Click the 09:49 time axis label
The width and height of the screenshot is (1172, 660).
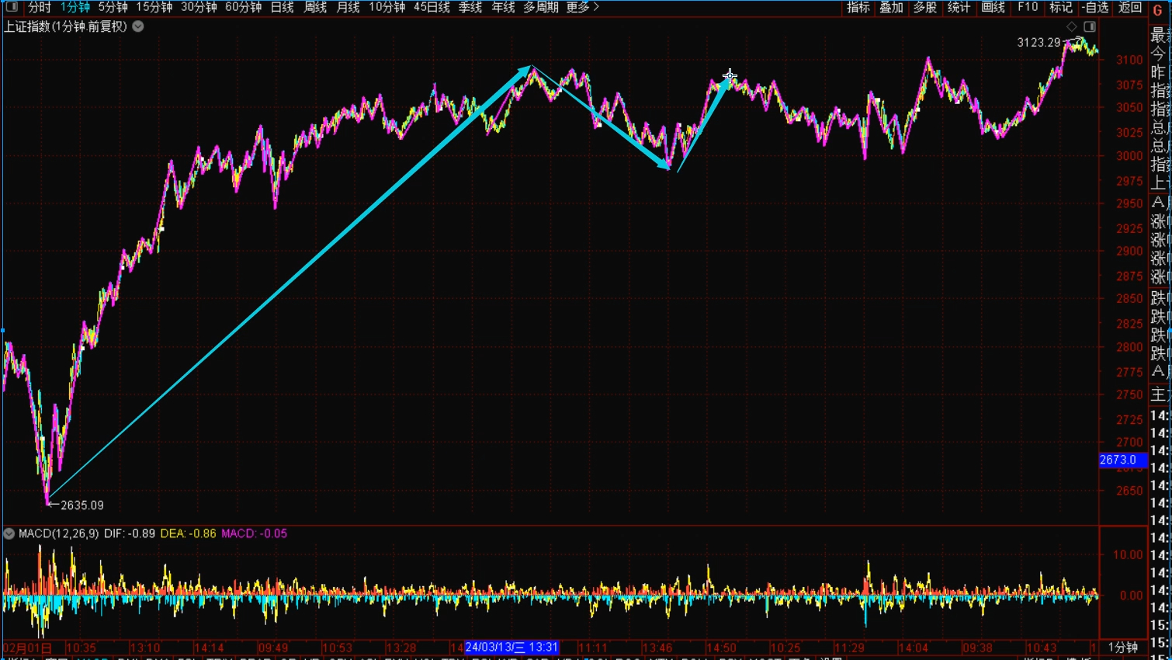click(x=273, y=648)
